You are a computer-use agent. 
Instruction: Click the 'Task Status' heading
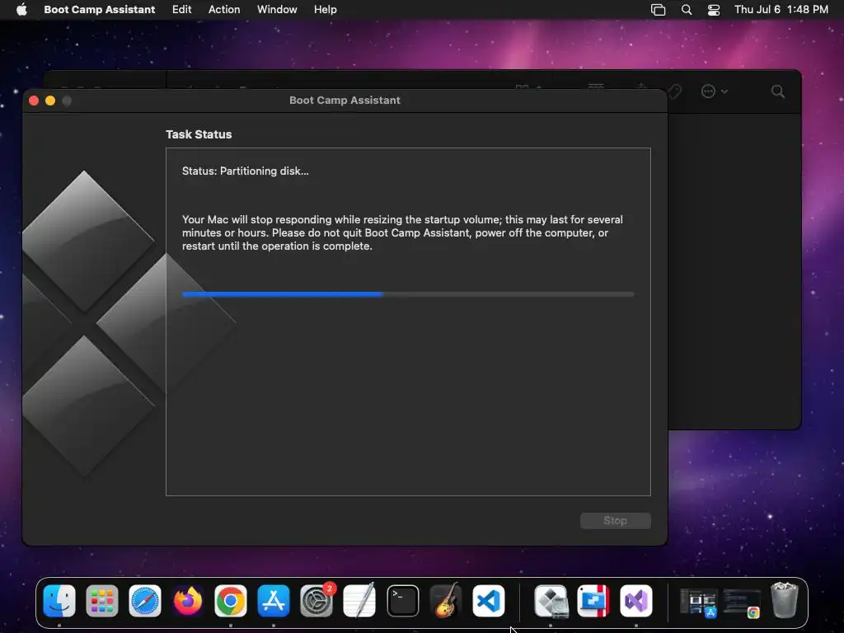[x=199, y=134]
